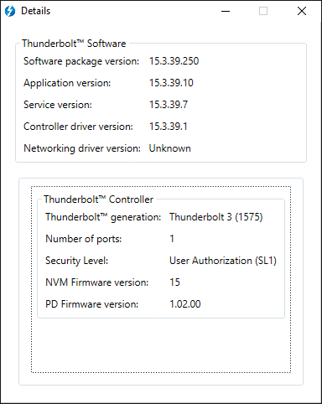Click the Thunderbolt 3 (1575) generation value

[x=216, y=217]
